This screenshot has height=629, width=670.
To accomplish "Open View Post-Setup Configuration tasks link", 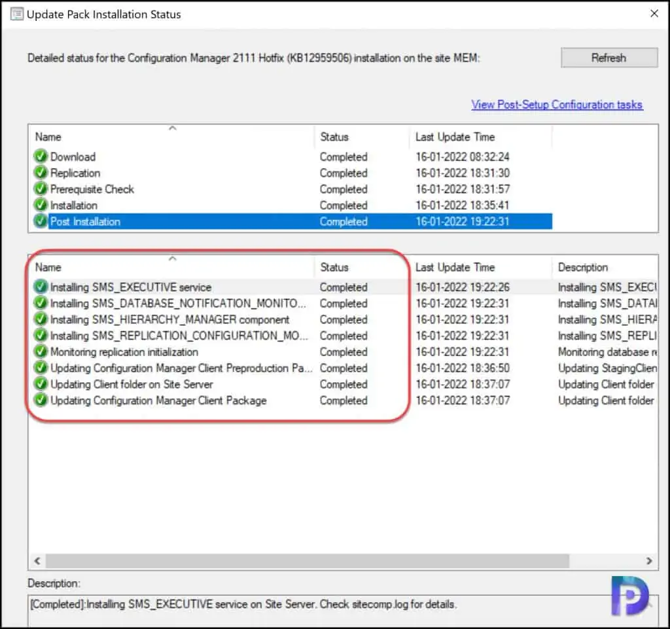I will click(x=557, y=105).
